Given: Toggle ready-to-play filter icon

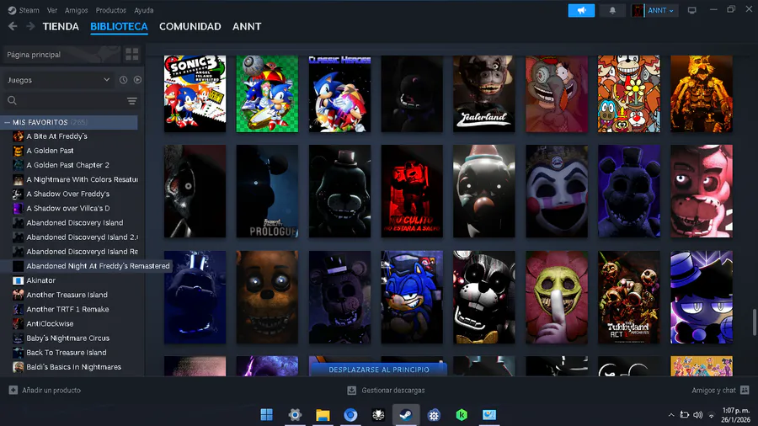Looking at the screenshot, I should [138, 80].
